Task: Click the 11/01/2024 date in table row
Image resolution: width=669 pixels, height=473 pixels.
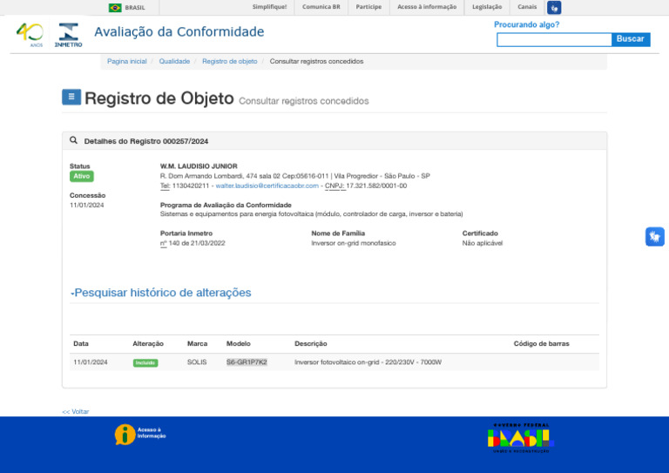Action: click(91, 362)
